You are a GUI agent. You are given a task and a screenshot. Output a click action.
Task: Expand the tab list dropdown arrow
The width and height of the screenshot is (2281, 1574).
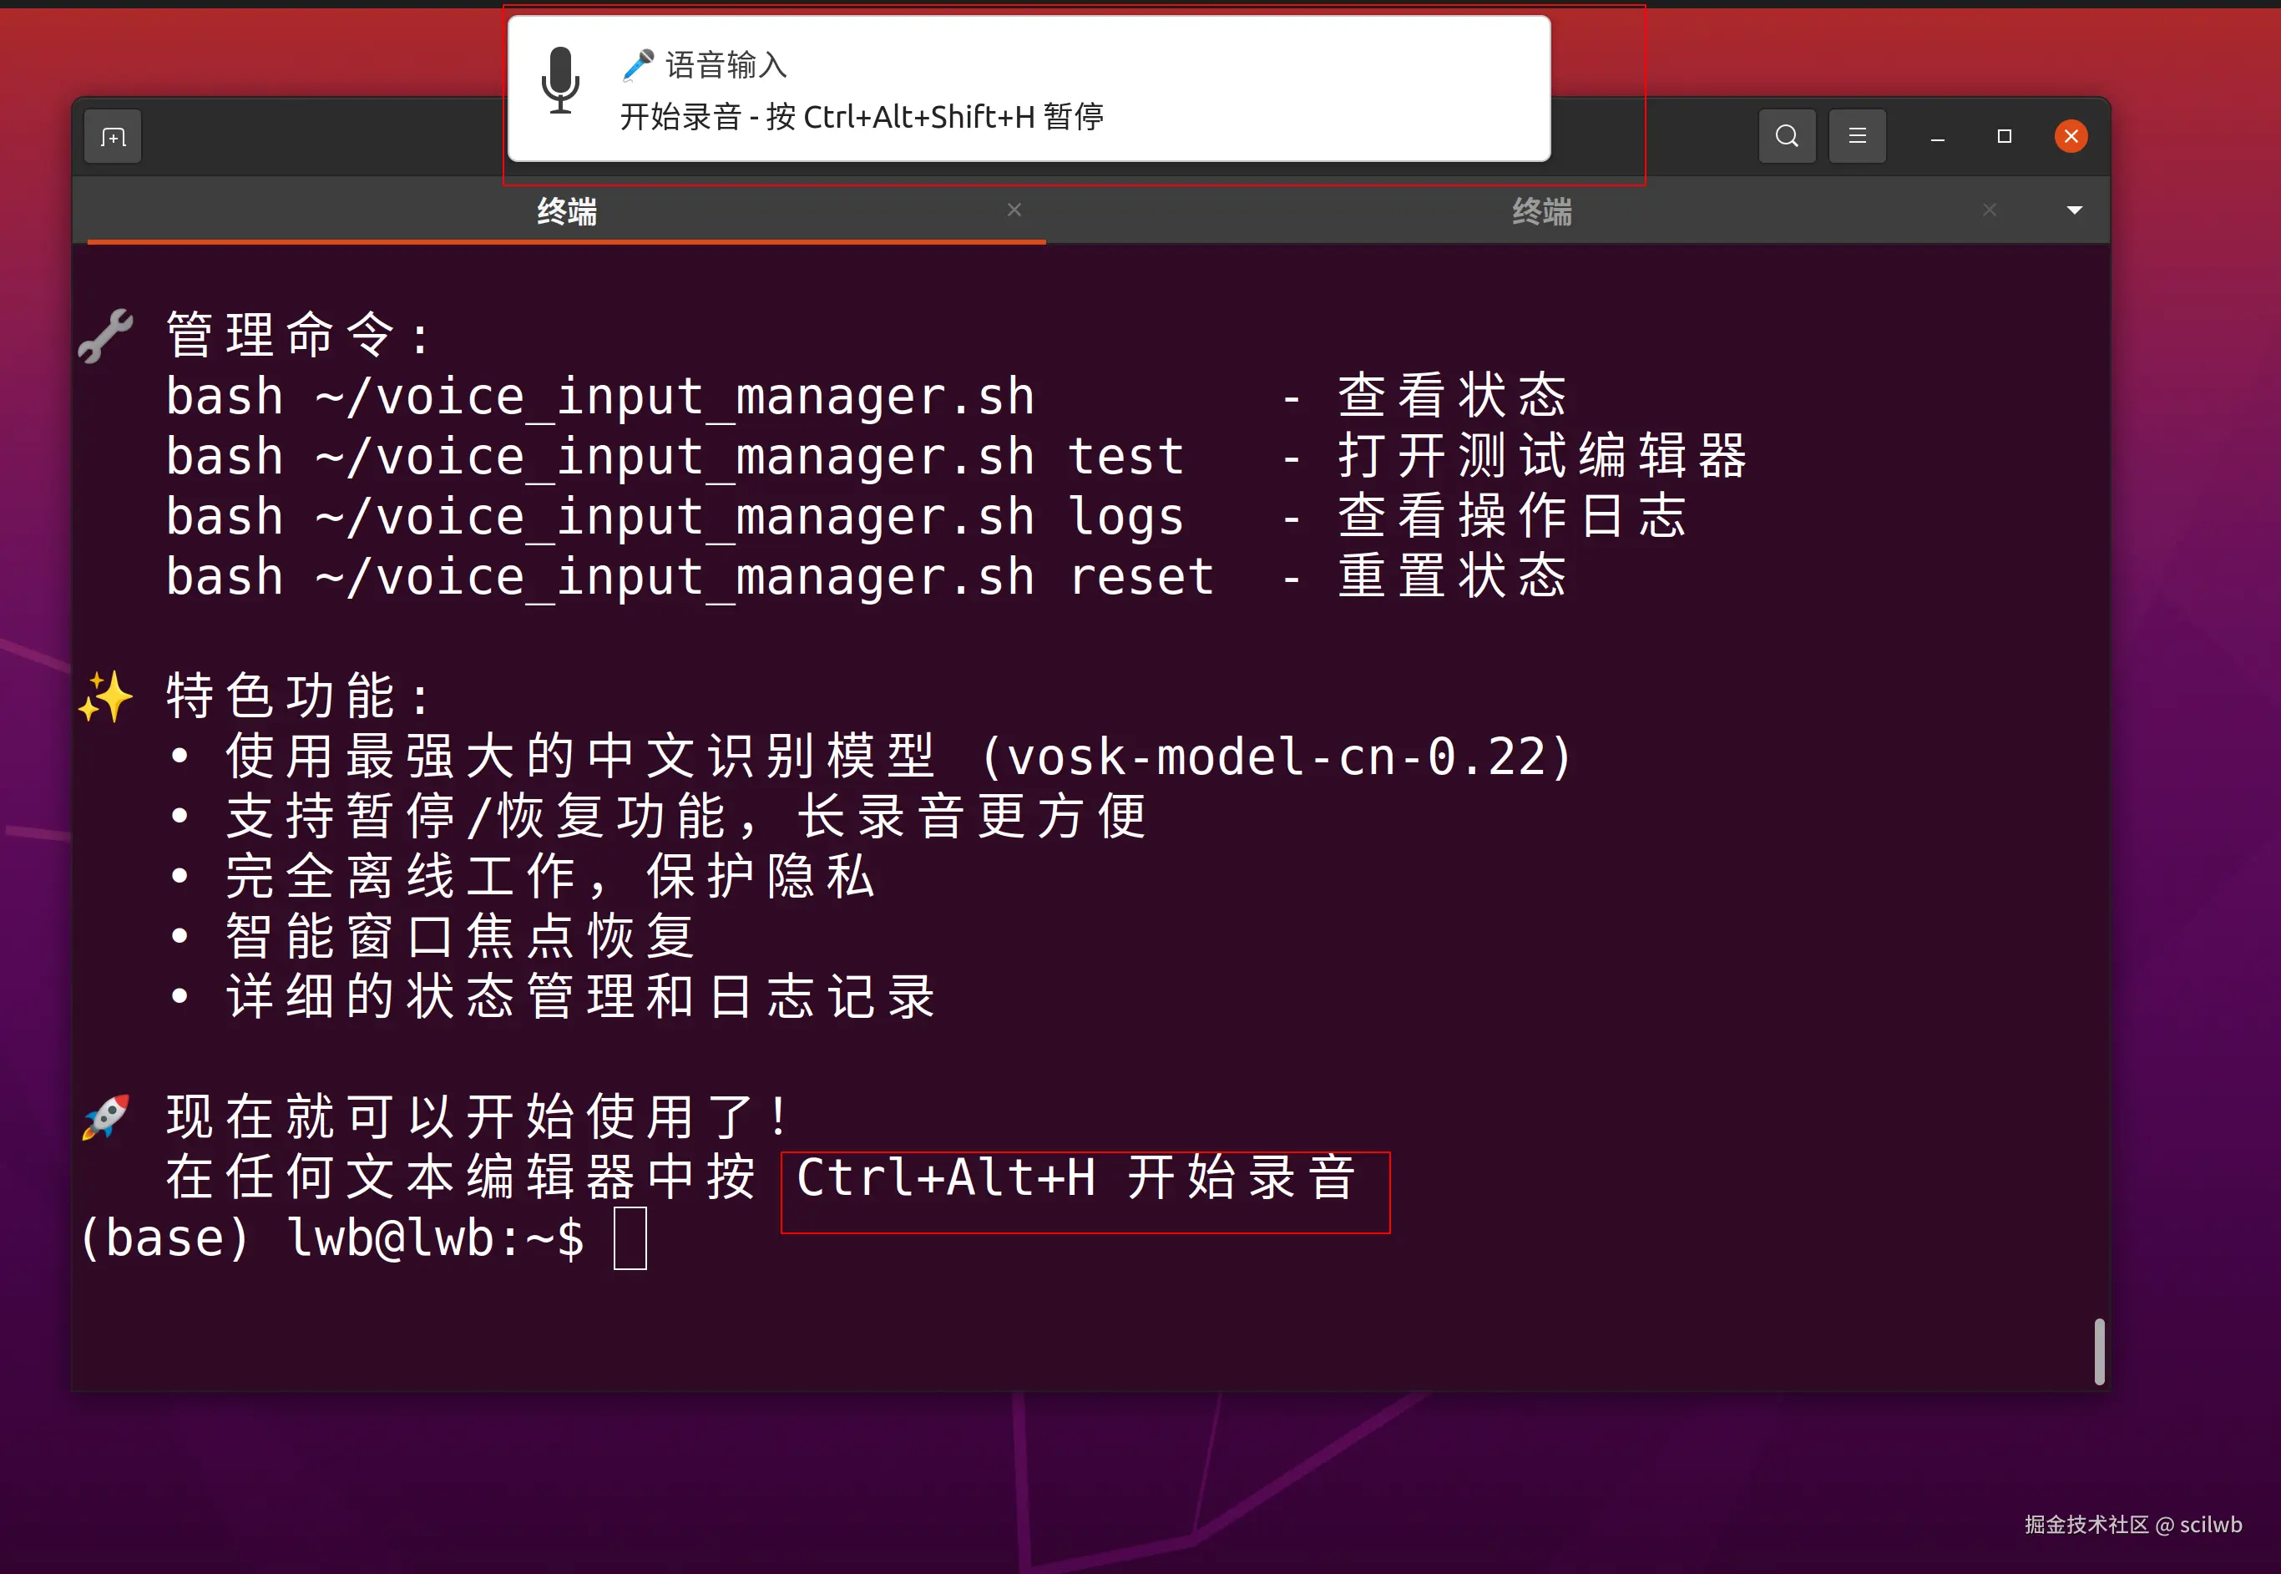[x=2075, y=210]
